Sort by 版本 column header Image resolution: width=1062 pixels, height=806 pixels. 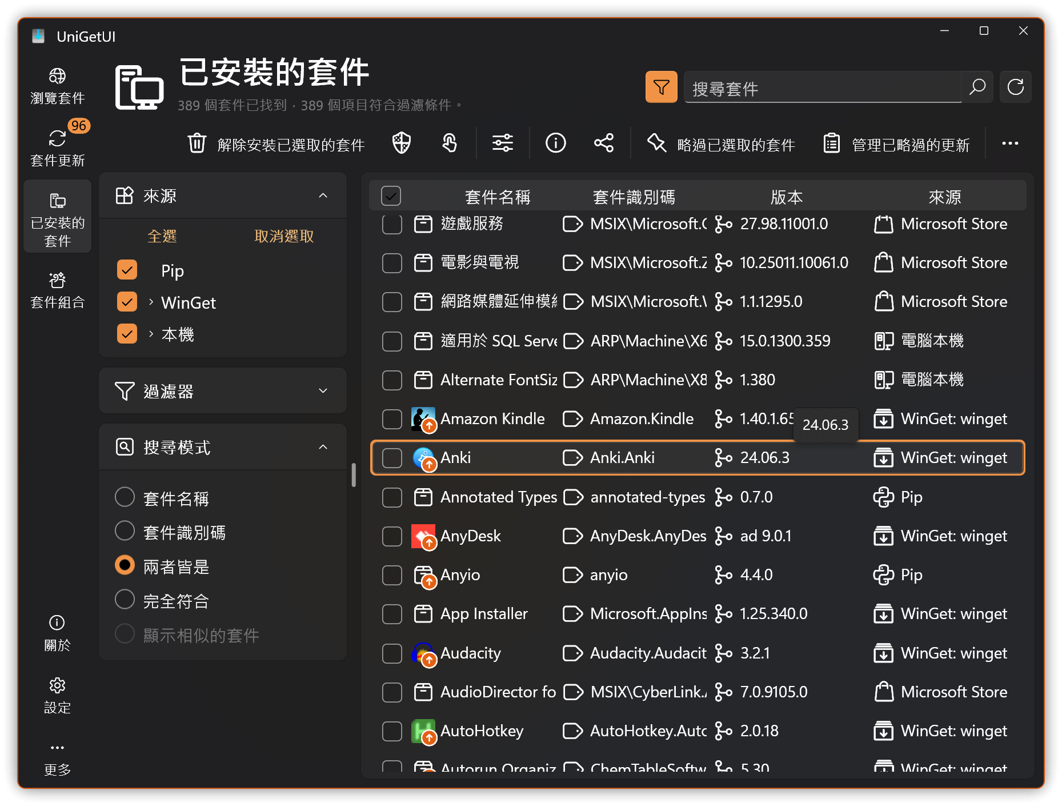786,197
